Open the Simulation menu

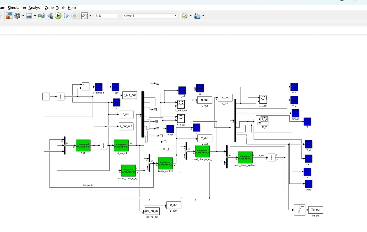[17, 8]
